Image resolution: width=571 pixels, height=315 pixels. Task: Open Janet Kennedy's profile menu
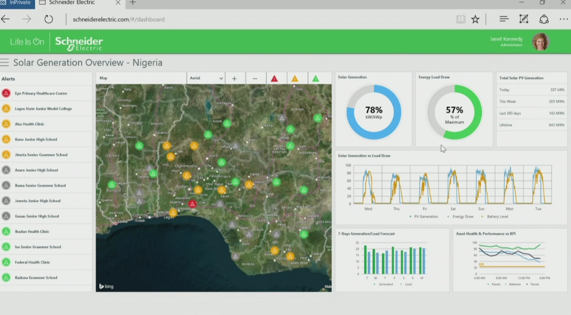click(540, 42)
